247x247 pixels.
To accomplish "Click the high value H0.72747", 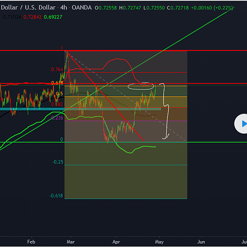I will click(x=130, y=8).
